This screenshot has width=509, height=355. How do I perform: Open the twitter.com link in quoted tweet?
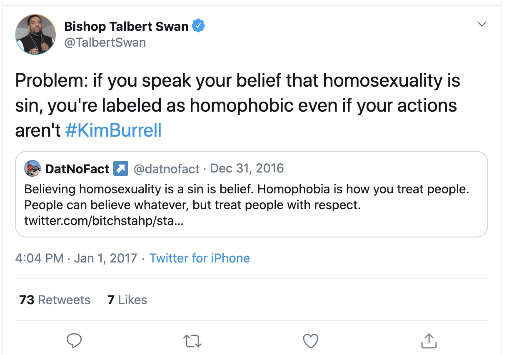tap(103, 220)
